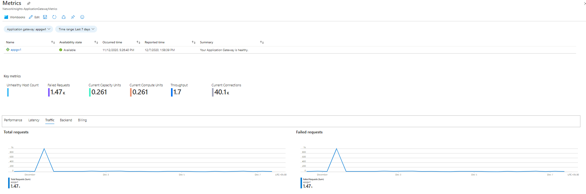Select 'Your Application Gateway is healthy.' summary
The image size is (586, 194).
[x=224, y=50]
